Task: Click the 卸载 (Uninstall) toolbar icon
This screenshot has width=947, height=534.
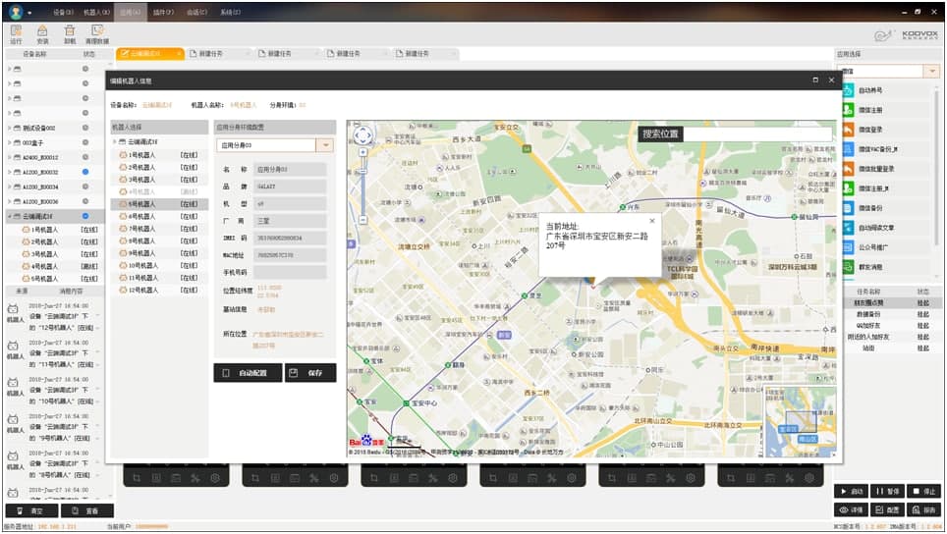Action: pos(69,33)
